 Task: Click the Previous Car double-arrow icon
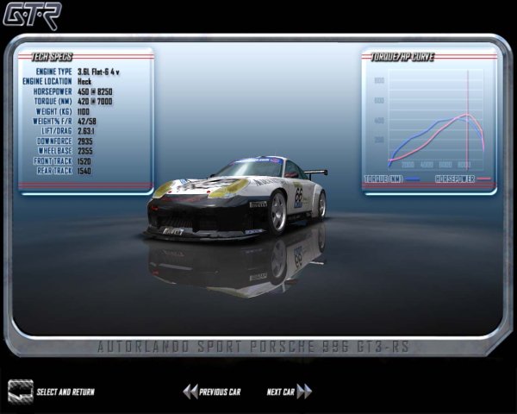190,392
